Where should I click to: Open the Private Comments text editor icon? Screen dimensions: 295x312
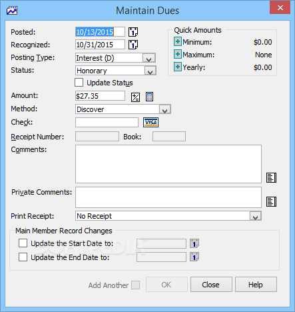271,201
